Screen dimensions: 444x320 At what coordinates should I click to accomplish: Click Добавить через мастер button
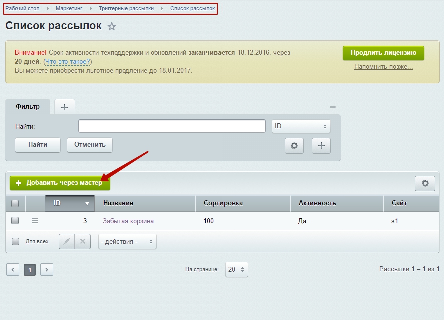60,183
